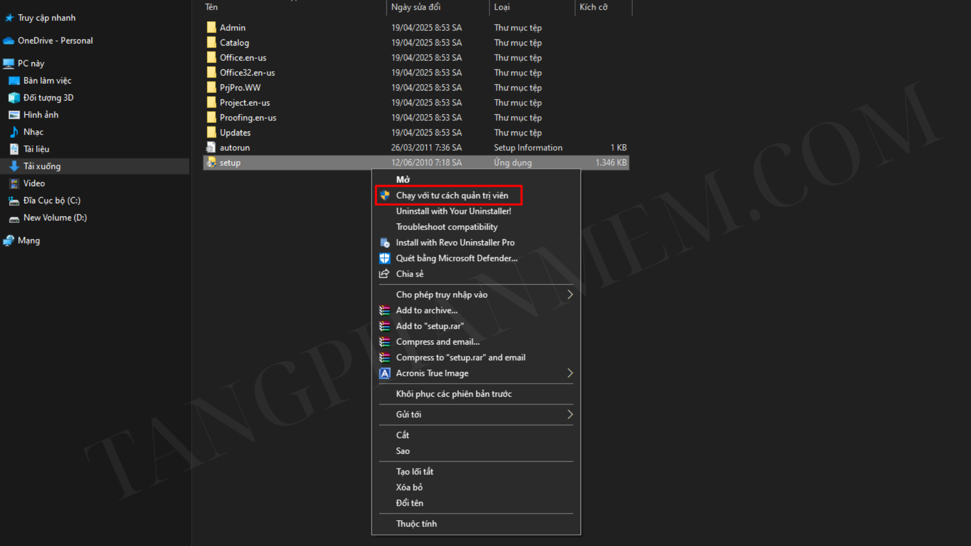Click the OneDrive cloud icon in sidebar

[x=9, y=40]
